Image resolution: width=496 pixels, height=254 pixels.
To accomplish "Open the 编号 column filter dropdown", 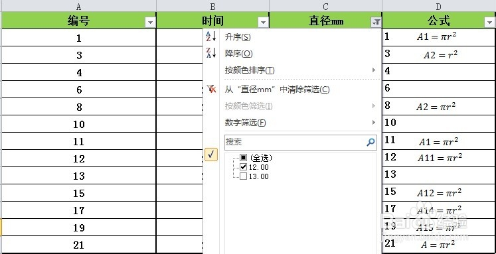I will (x=150, y=23).
